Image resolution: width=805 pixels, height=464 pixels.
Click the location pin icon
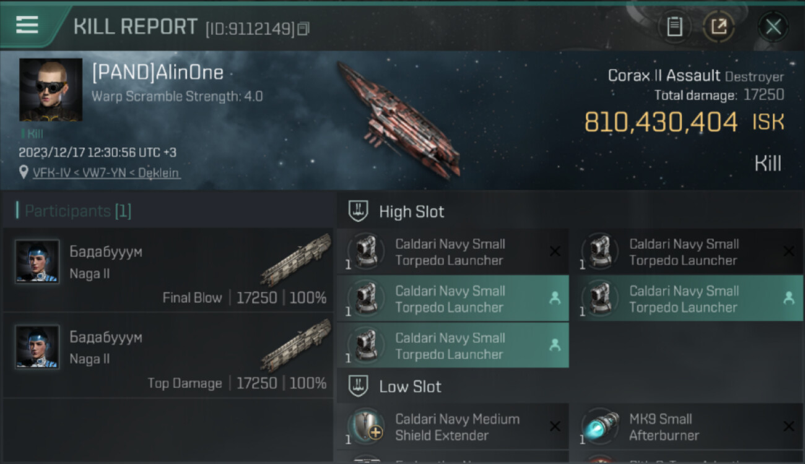point(24,173)
